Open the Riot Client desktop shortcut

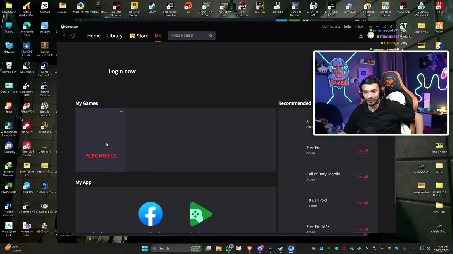(x=27, y=128)
